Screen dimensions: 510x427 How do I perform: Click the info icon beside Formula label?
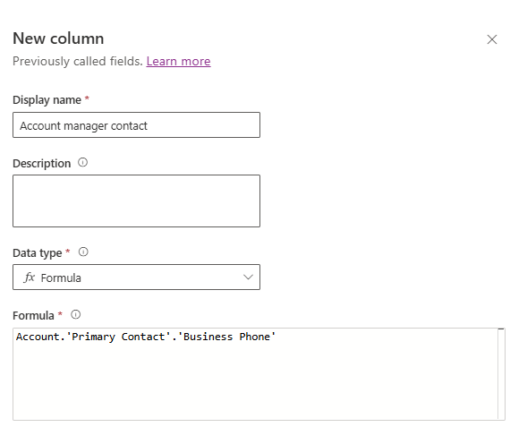[76, 315]
